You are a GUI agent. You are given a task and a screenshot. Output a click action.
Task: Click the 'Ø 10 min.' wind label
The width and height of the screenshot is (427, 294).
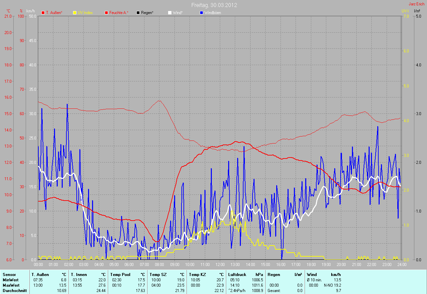(315, 280)
